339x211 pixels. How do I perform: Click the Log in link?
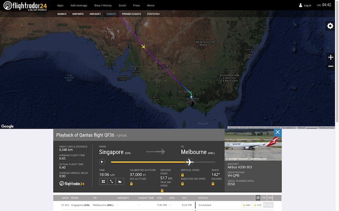click(x=307, y=6)
